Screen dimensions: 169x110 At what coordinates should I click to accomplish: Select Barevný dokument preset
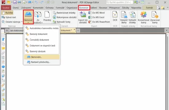click(42, 34)
